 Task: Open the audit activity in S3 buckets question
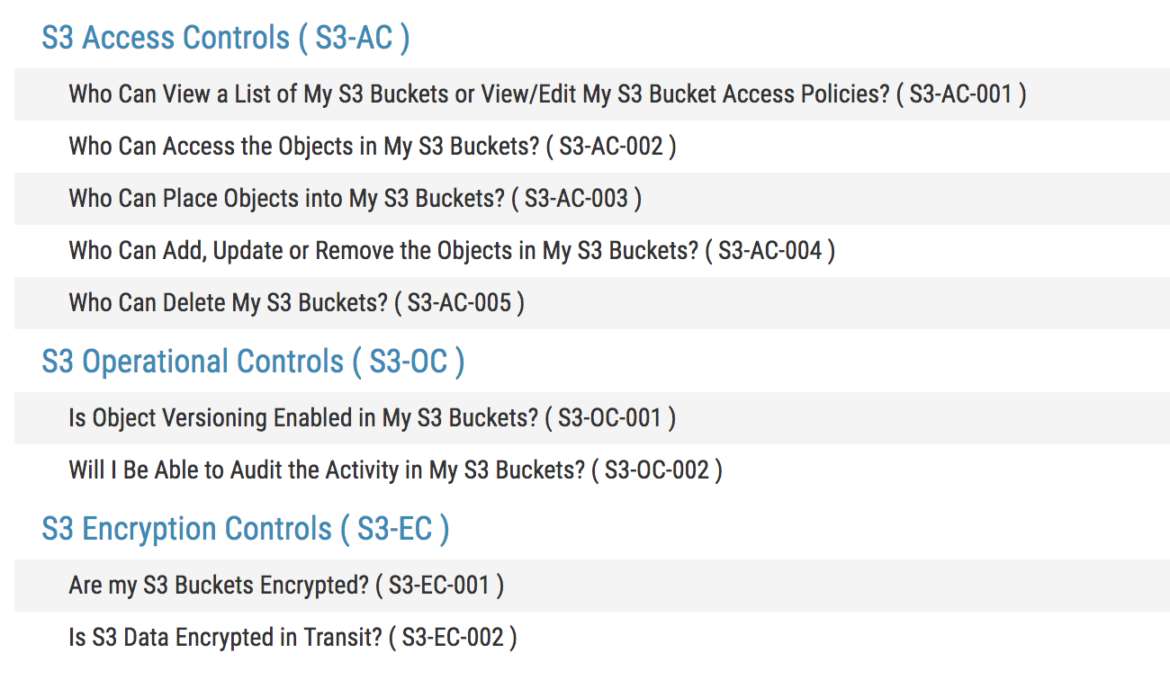pyautogui.click(x=327, y=470)
